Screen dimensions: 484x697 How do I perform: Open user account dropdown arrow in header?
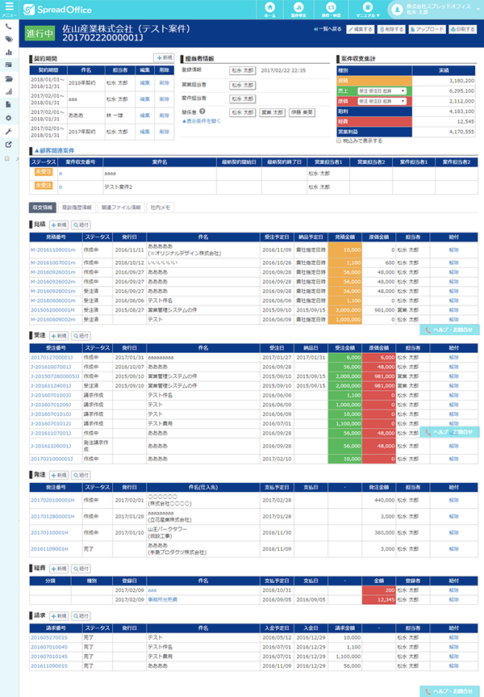tap(478, 10)
